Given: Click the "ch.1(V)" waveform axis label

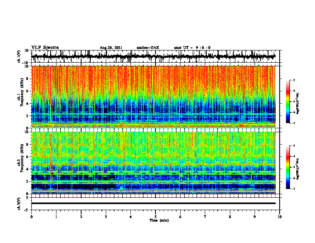Looking at the screenshot, I should [x=19, y=56].
